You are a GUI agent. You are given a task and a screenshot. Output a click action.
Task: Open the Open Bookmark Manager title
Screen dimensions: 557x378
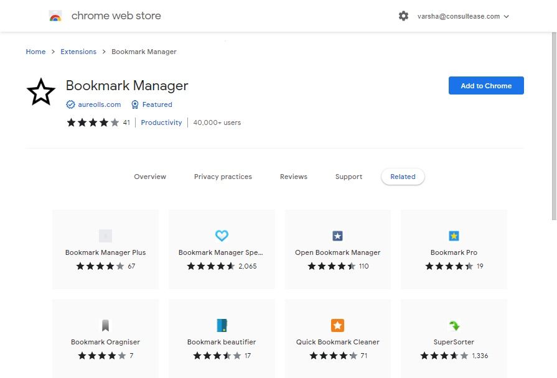337,252
